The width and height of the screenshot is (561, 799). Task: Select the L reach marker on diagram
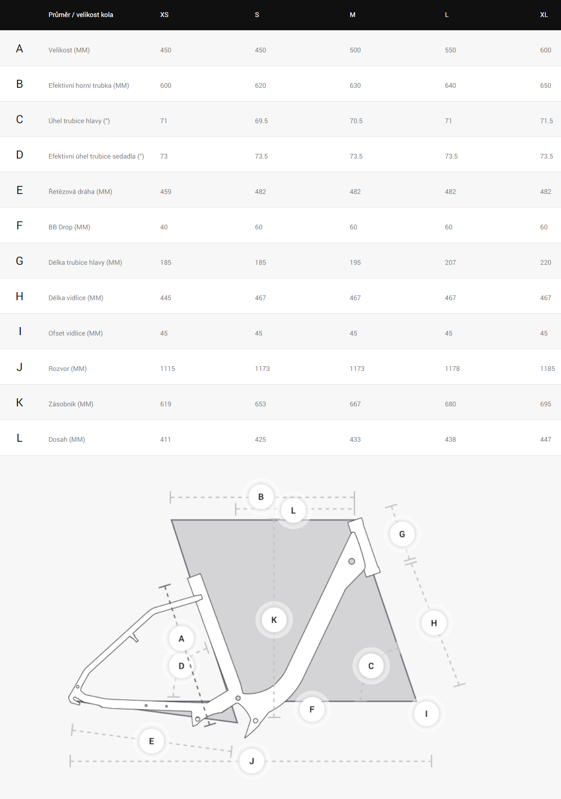click(293, 510)
